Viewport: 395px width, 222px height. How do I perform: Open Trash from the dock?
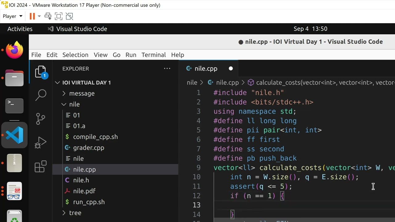pyautogui.click(x=15, y=216)
